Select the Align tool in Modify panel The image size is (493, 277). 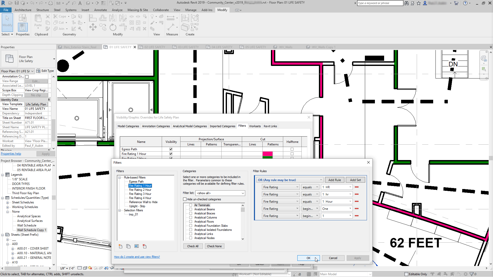[x=93, y=18]
